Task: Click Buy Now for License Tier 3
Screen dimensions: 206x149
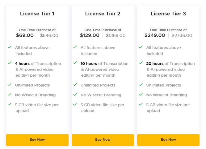Action: (168, 140)
